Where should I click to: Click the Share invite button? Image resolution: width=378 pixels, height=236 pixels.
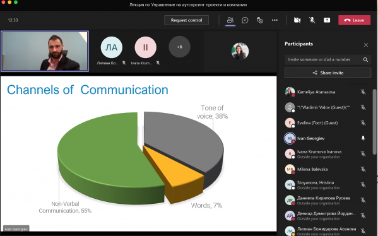pyautogui.click(x=328, y=73)
